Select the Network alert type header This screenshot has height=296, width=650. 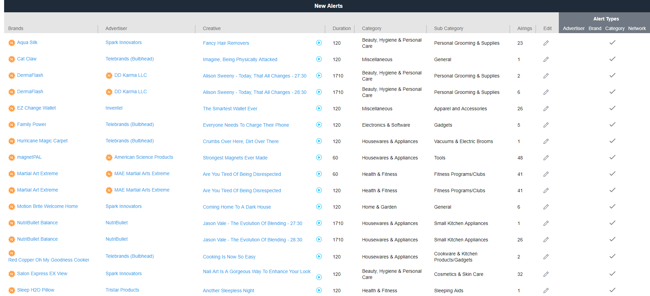637,28
